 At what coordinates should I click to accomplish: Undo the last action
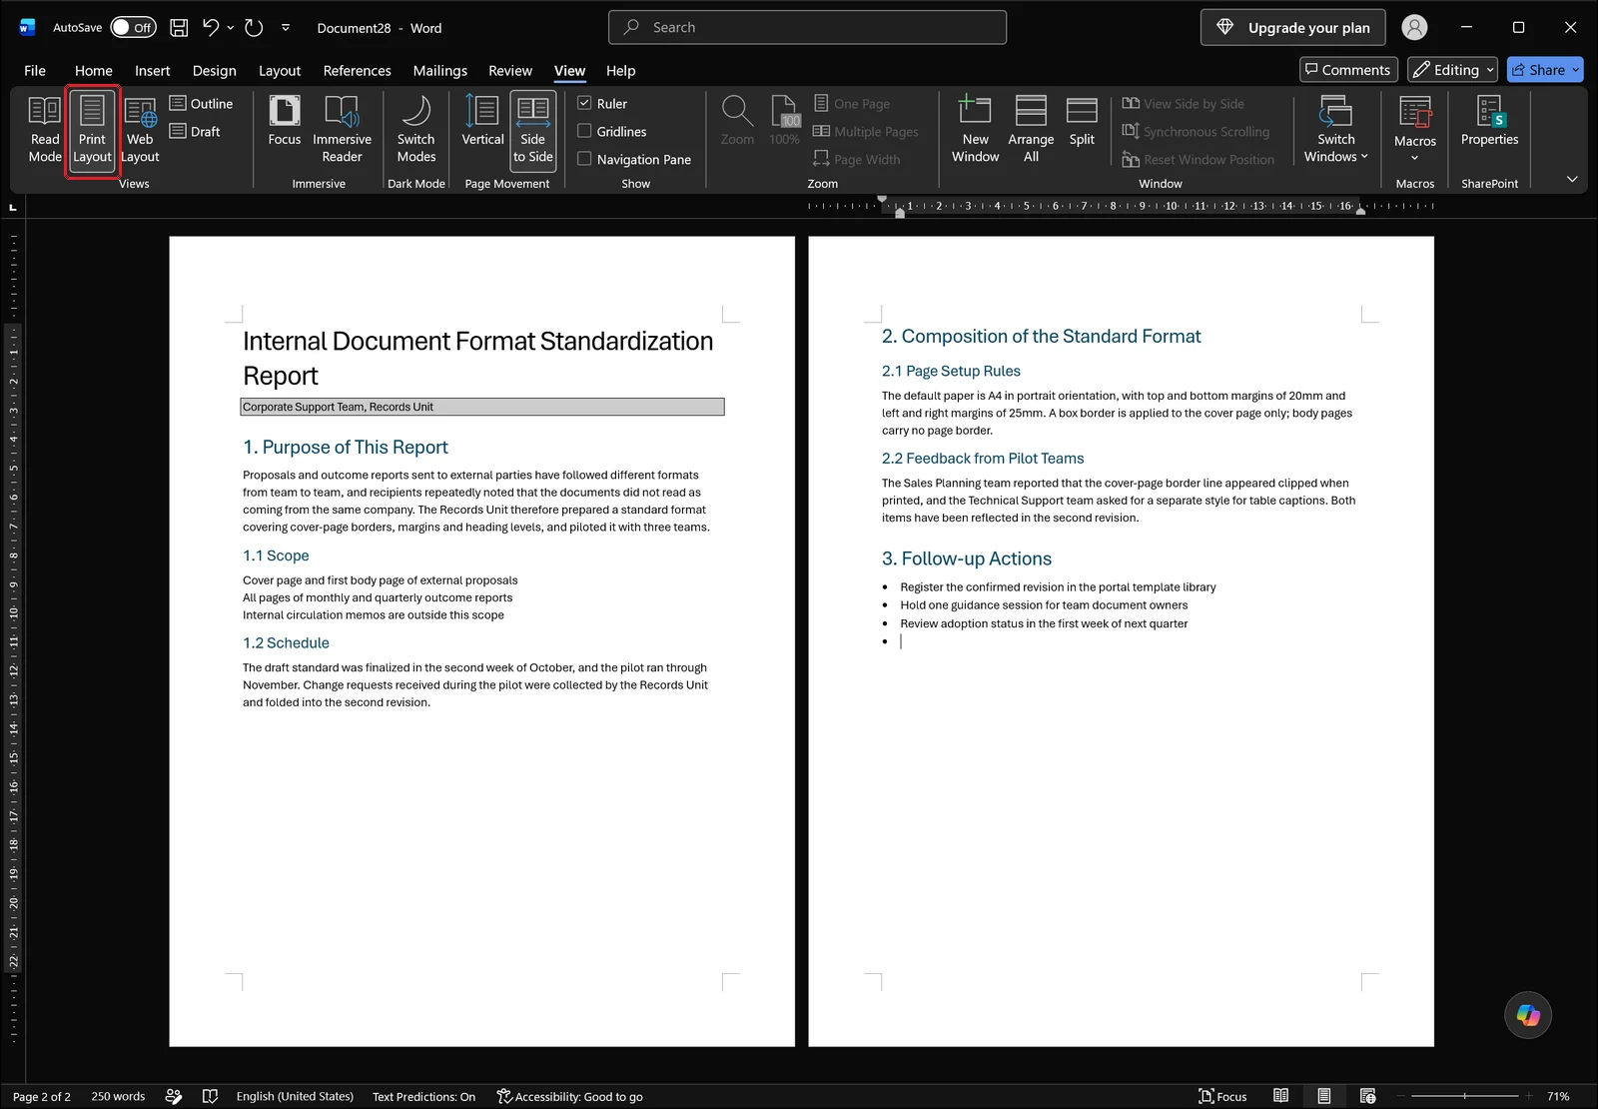click(x=211, y=28)
